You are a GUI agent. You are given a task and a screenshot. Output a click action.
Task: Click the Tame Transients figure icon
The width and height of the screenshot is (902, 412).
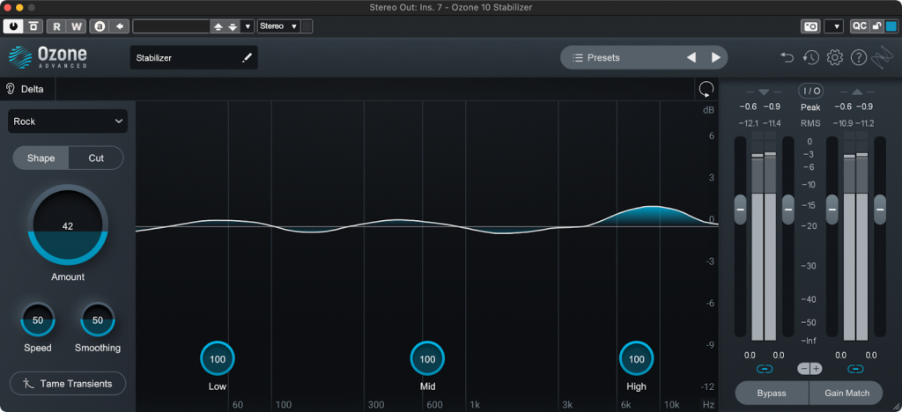click(x=29, y=383)
